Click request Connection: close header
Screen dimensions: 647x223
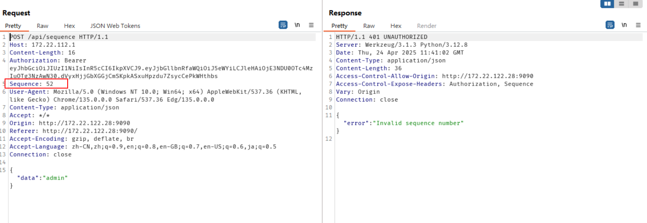[41, 155]
